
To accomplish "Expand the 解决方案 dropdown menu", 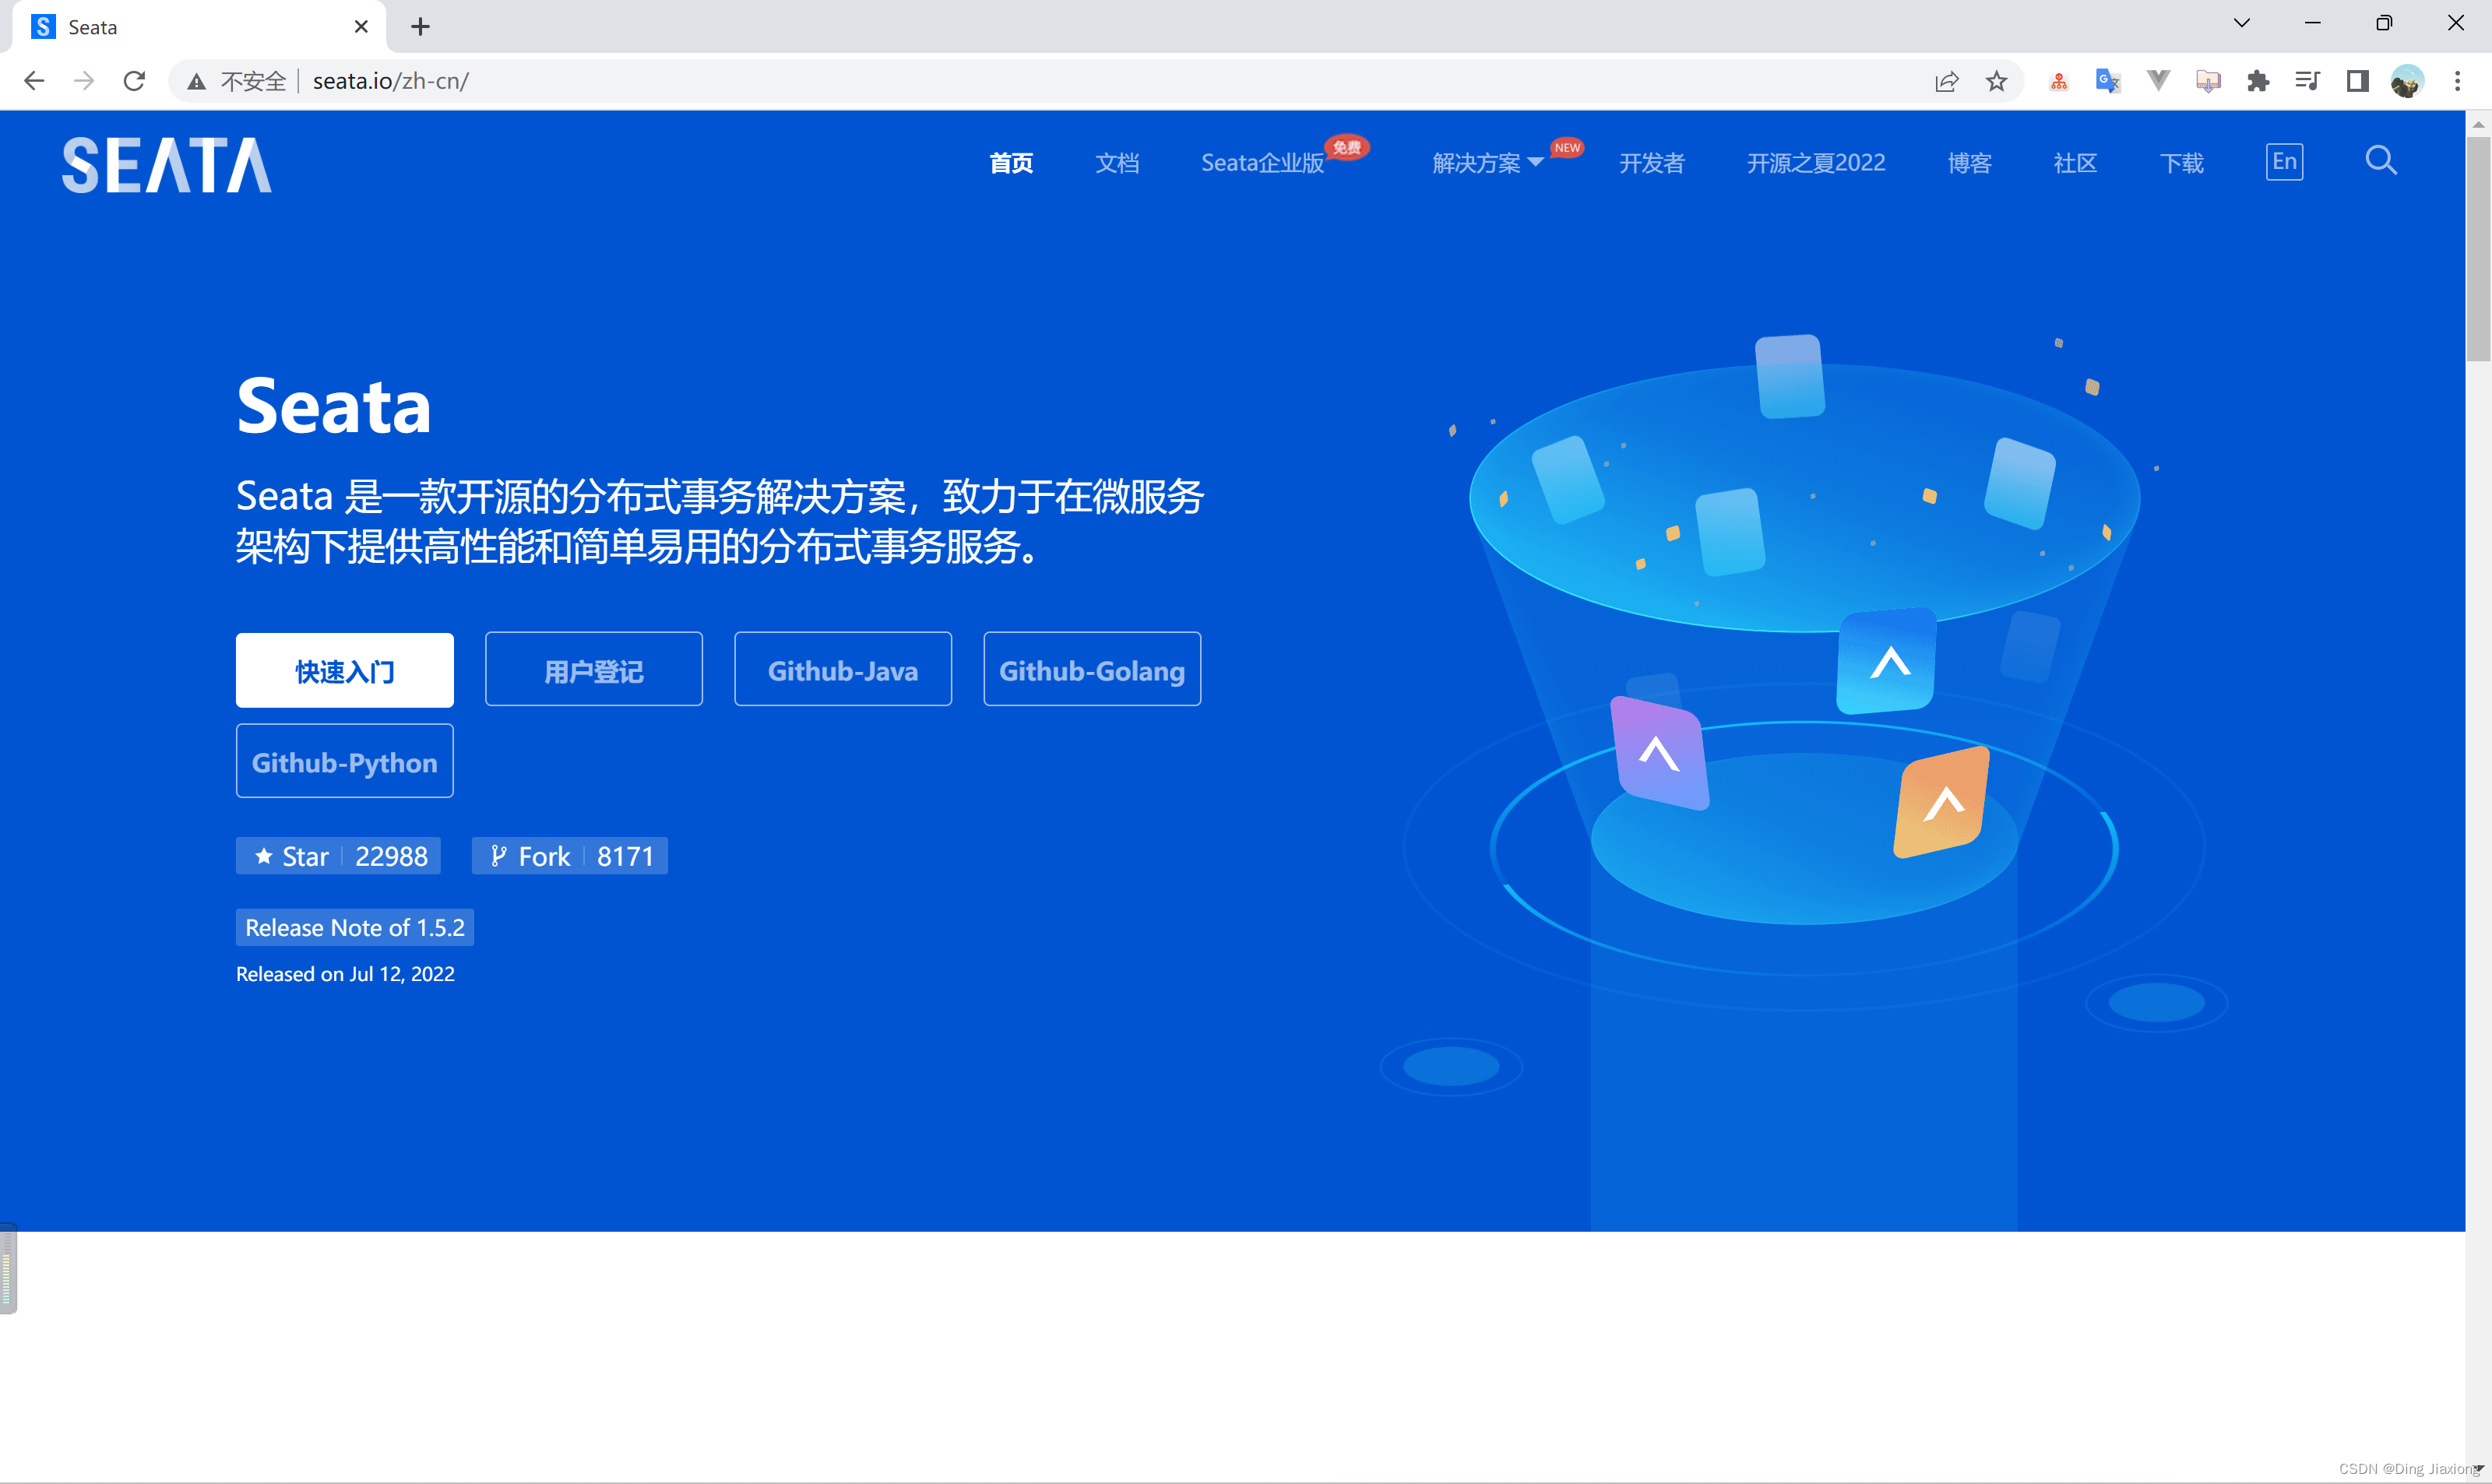I will (1488, 163).
